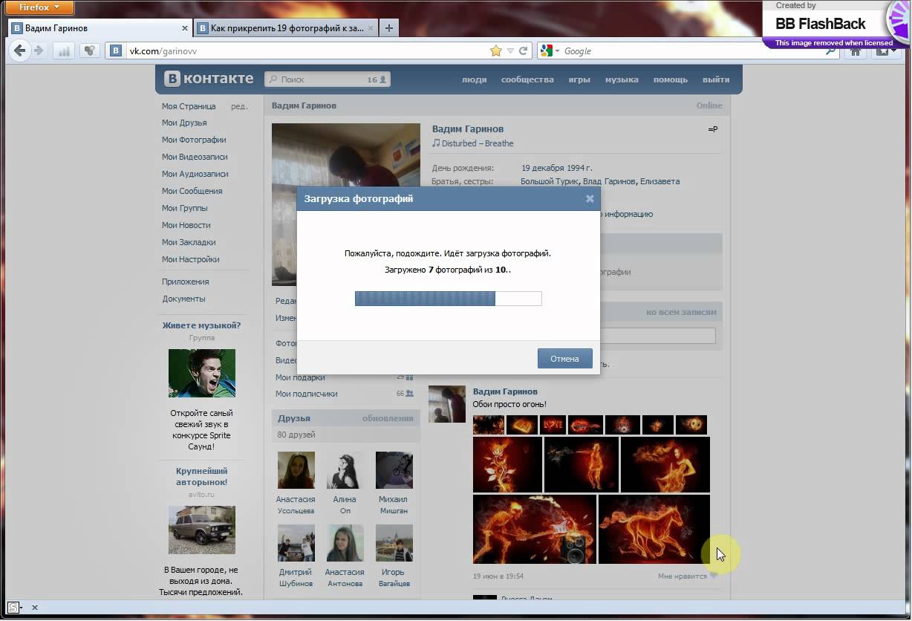The height and width of the screenshot is (621, 912).
Task: Open the люди menu item
Action: coord(474,79)
